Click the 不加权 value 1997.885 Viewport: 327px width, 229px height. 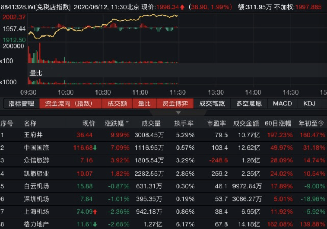308,7
